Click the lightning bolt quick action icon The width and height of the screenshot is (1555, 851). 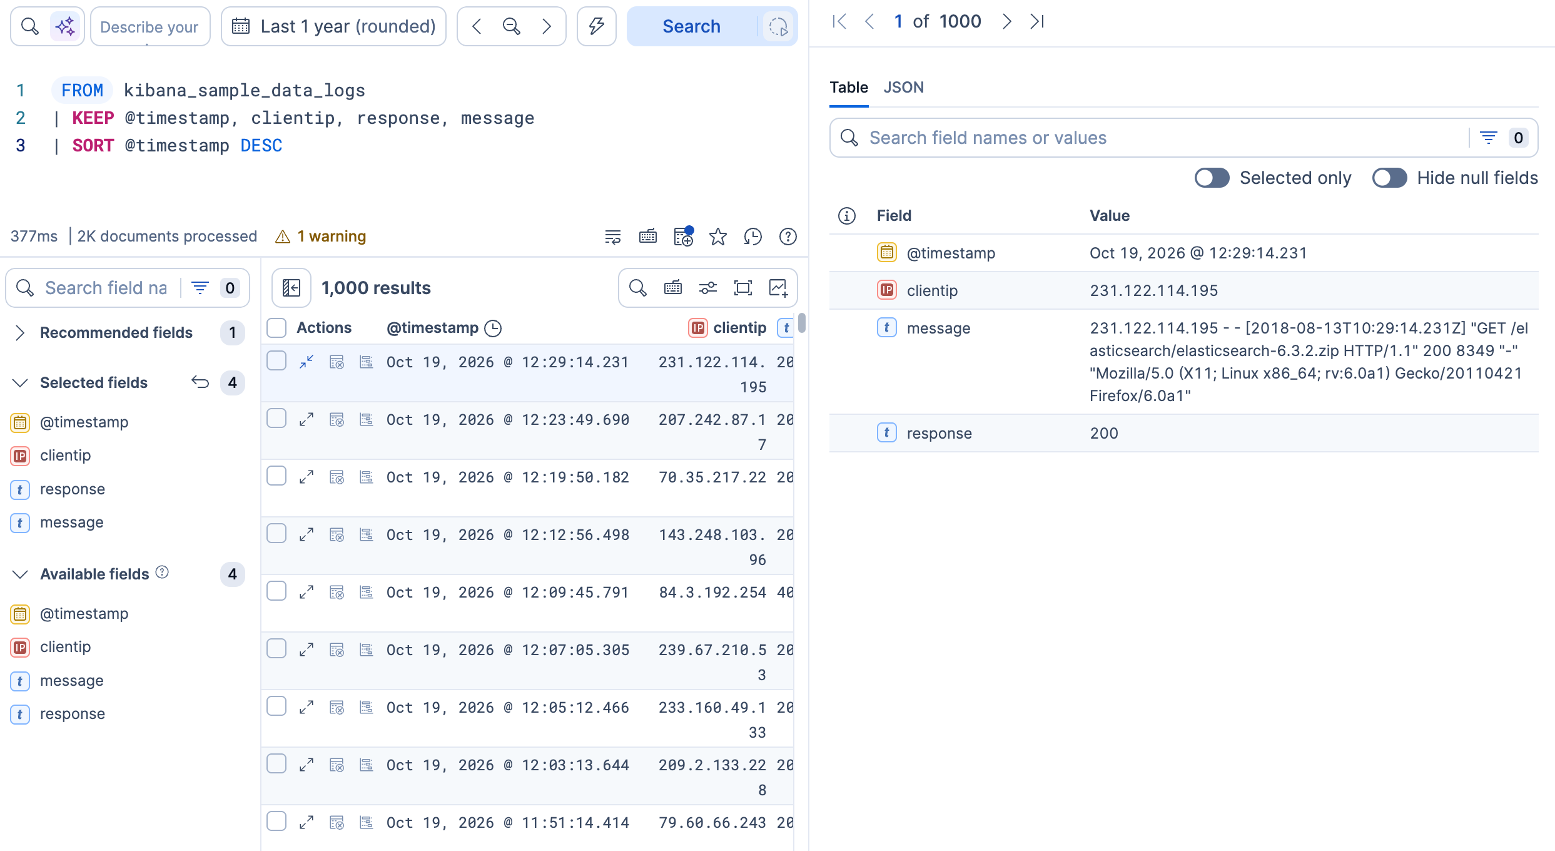pyautogui.click(x=596, y=26)
